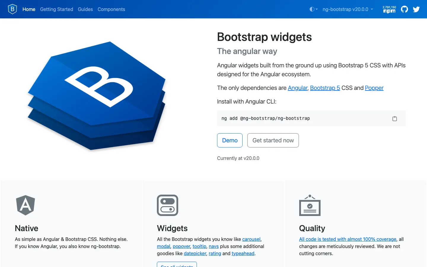427x267 pixels.
Task: Open the Components nav item
Action: [x=111, y=9]
